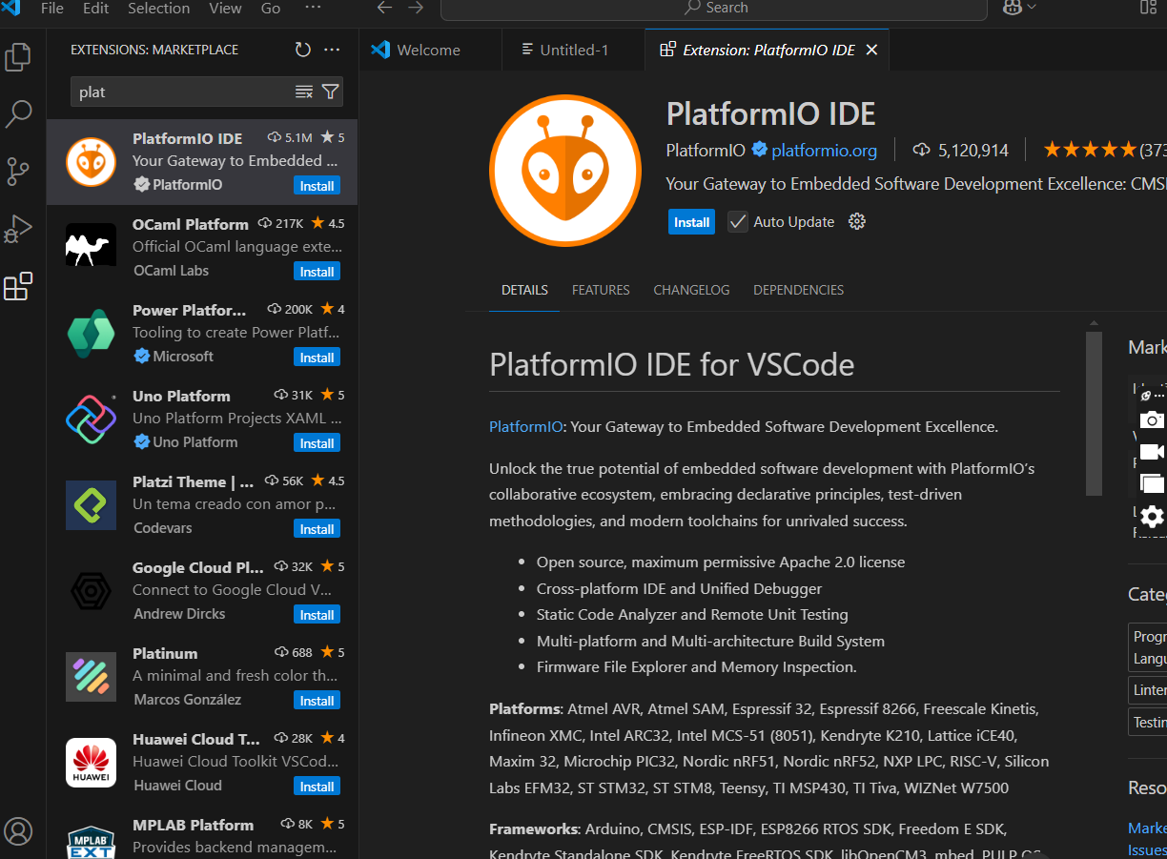Open the Accounts icon in activity bar
The height and width of the screenshot is (859, 1167).
(18, 831)
